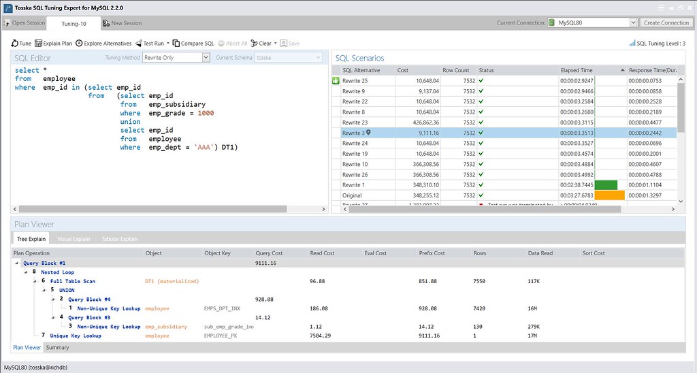Select the Rewrite 9 scenario
The height and width of the screenshot is (373, 697).
(x=504, y=91)
